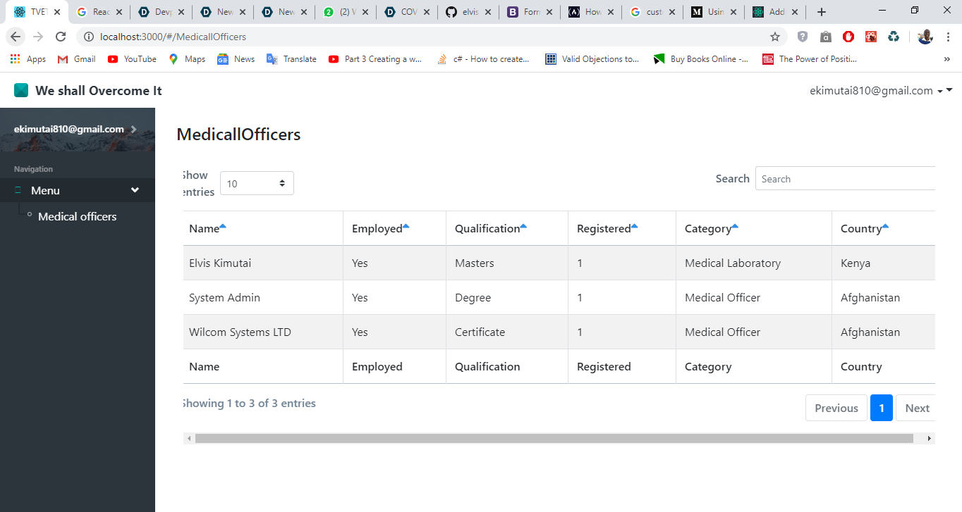This screenshot has width=962, height=512.
Task: Open Medical officers in the sidebar
Action: click(x=78, y=216)
